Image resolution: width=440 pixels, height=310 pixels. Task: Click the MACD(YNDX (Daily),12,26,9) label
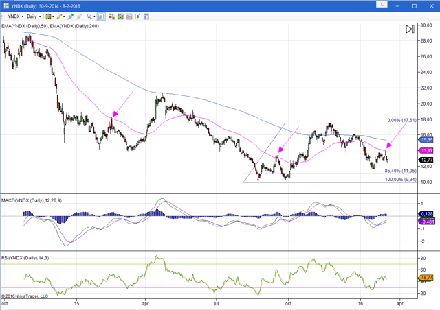(x=32, y=200)
